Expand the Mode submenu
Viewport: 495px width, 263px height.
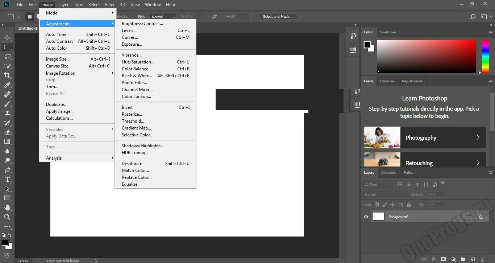tap(77, 13)
